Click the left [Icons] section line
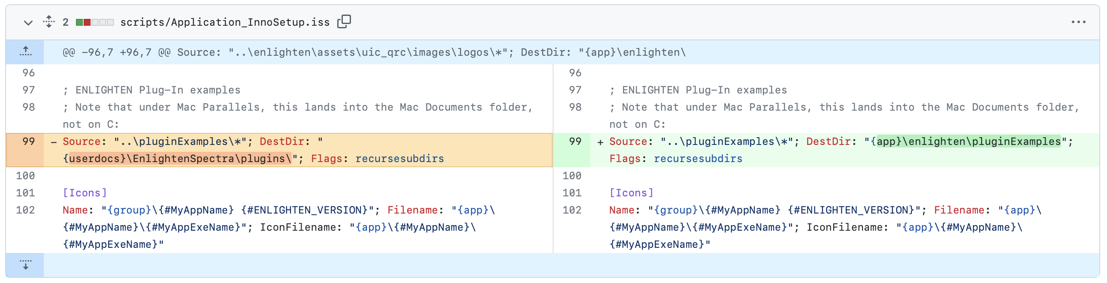This screenshot has width=1107, height=283. point(85,193)
